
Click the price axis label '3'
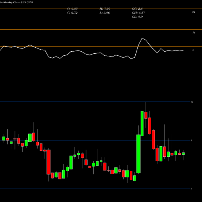coord(191,189)
